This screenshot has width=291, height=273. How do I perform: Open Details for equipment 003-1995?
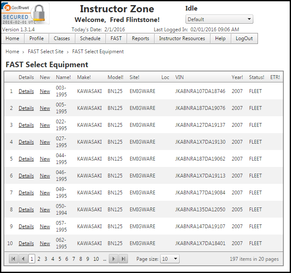pyautogui.click(x=26, y=91)
